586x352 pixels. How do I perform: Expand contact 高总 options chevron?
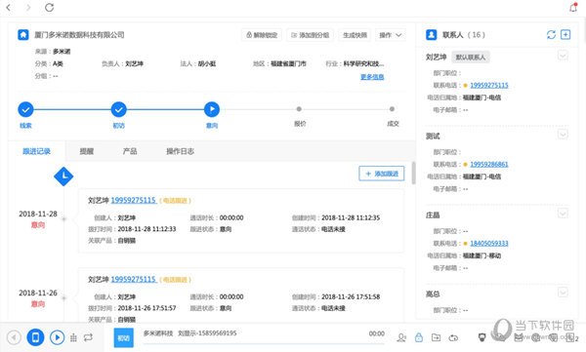coord(563,293)
